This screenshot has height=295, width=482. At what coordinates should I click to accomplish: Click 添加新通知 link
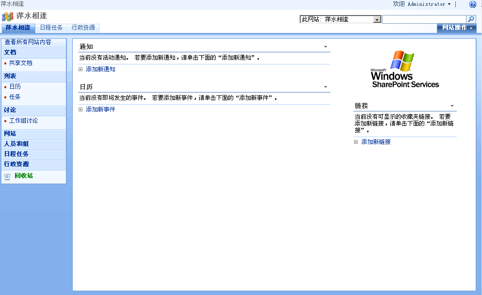pyautogui.click(x=100, y=69)
